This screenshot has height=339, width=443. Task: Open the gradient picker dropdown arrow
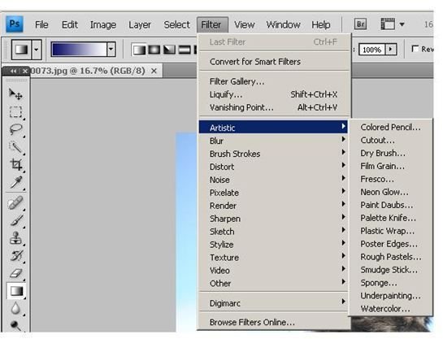coord(111,50)
